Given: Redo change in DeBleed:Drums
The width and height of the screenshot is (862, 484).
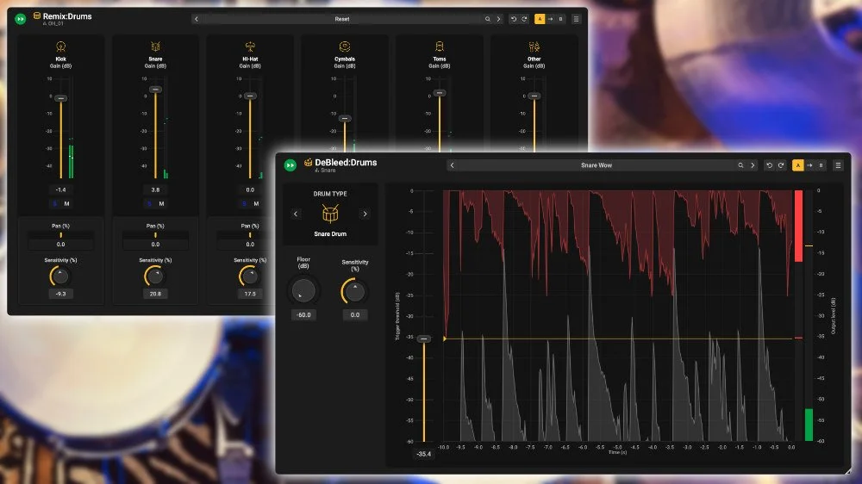Looking at the screenshot, I should coord(781,165).
